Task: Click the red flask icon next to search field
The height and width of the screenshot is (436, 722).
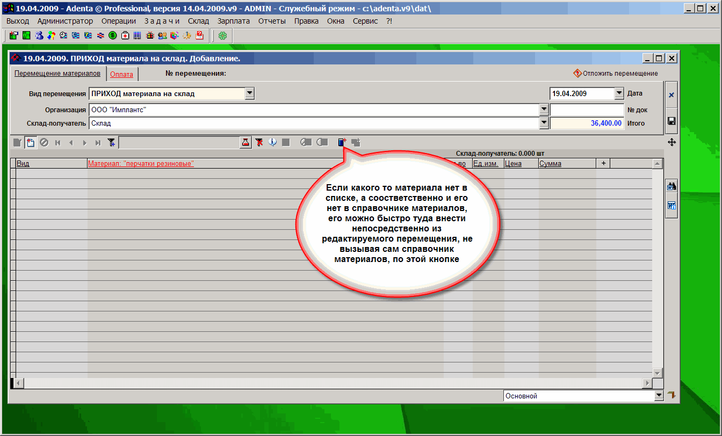Action: (246, 142)
